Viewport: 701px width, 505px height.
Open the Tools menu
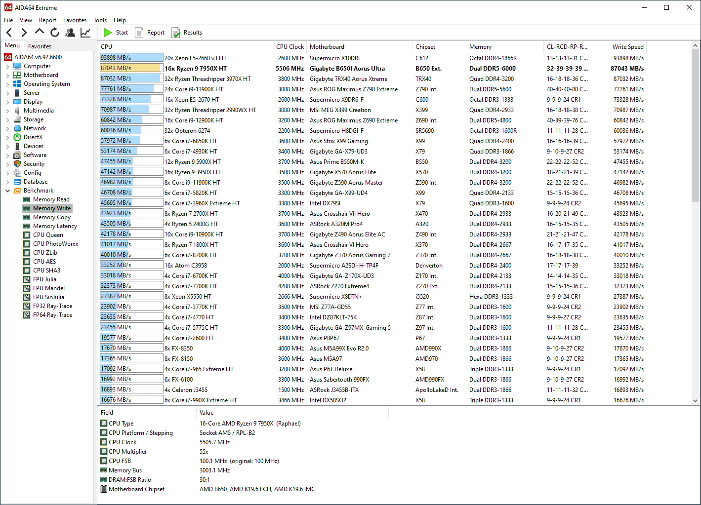(100, 20)
